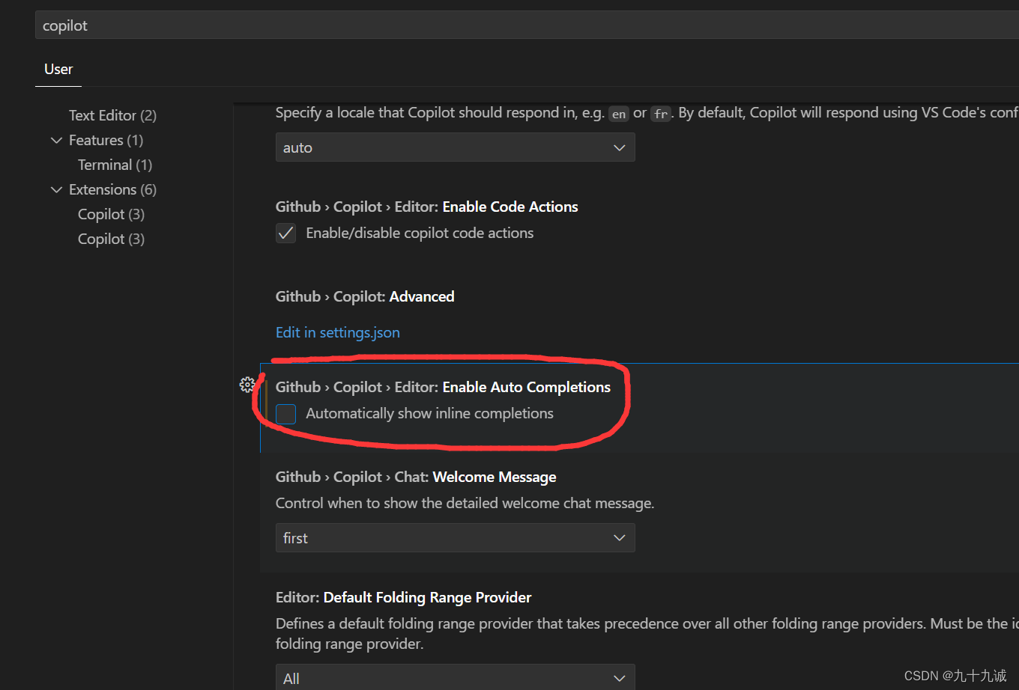
Task: Click Default Folding Range Provider title
Action: coord(403,597)
